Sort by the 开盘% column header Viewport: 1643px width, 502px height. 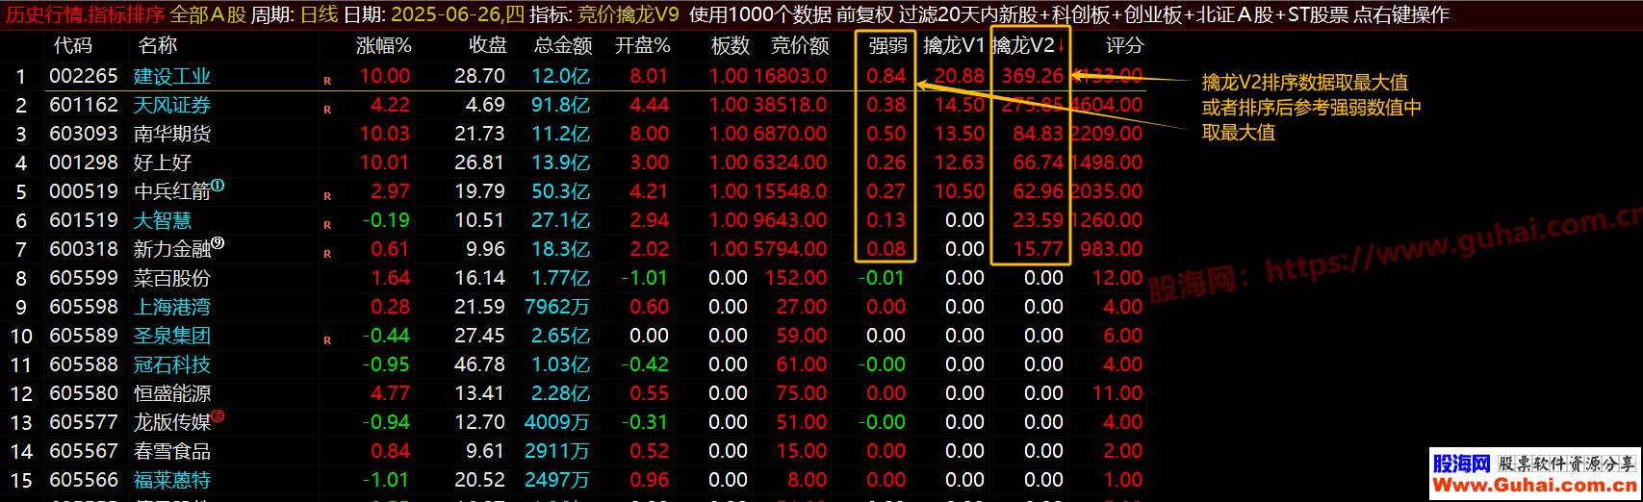pyautogui.click(x=642, y=45)
